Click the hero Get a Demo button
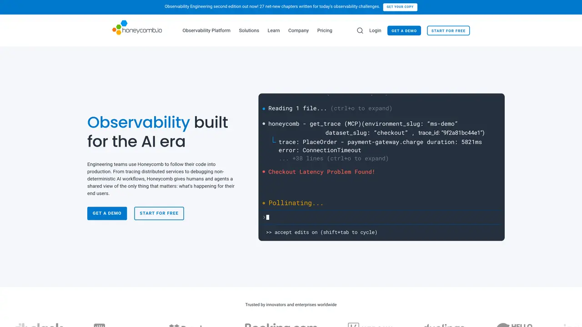Viewport: 582px width, 327px height. click(107, 213)
